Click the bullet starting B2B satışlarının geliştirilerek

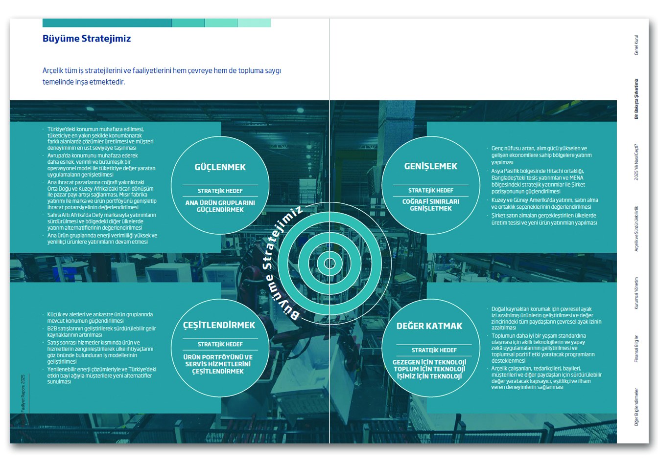tap(101, 332)
